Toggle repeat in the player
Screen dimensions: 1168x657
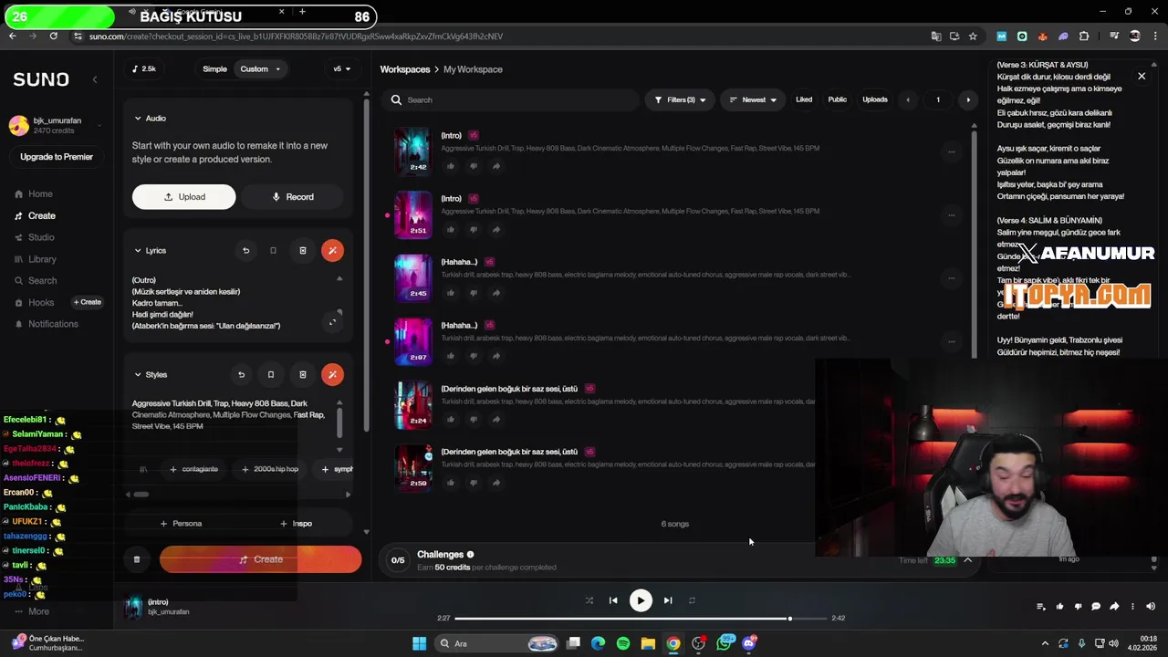coord(692,600)
